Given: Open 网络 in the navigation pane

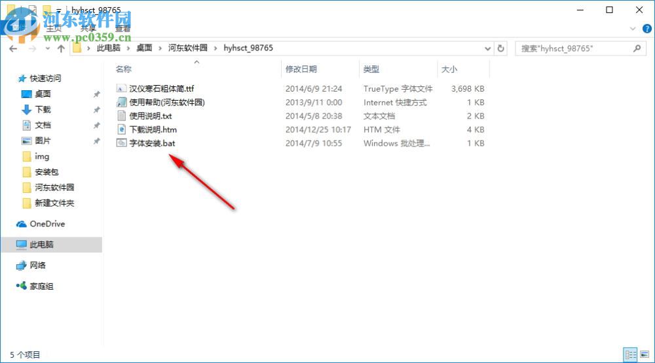Looking at the screenshot, I should coord(37,266).
